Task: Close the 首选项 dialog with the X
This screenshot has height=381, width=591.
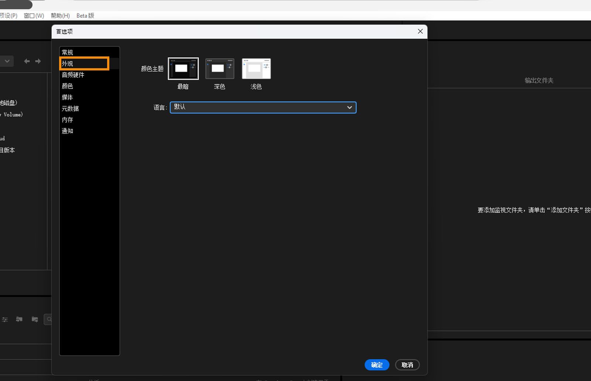Action: click(x=420, y=31)
